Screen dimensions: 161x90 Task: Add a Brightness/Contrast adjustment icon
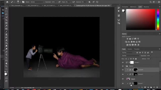coord(127,39)
